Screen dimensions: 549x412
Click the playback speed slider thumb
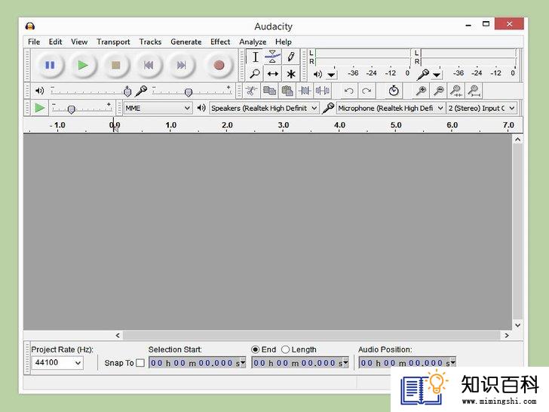[x=71, y=109]
